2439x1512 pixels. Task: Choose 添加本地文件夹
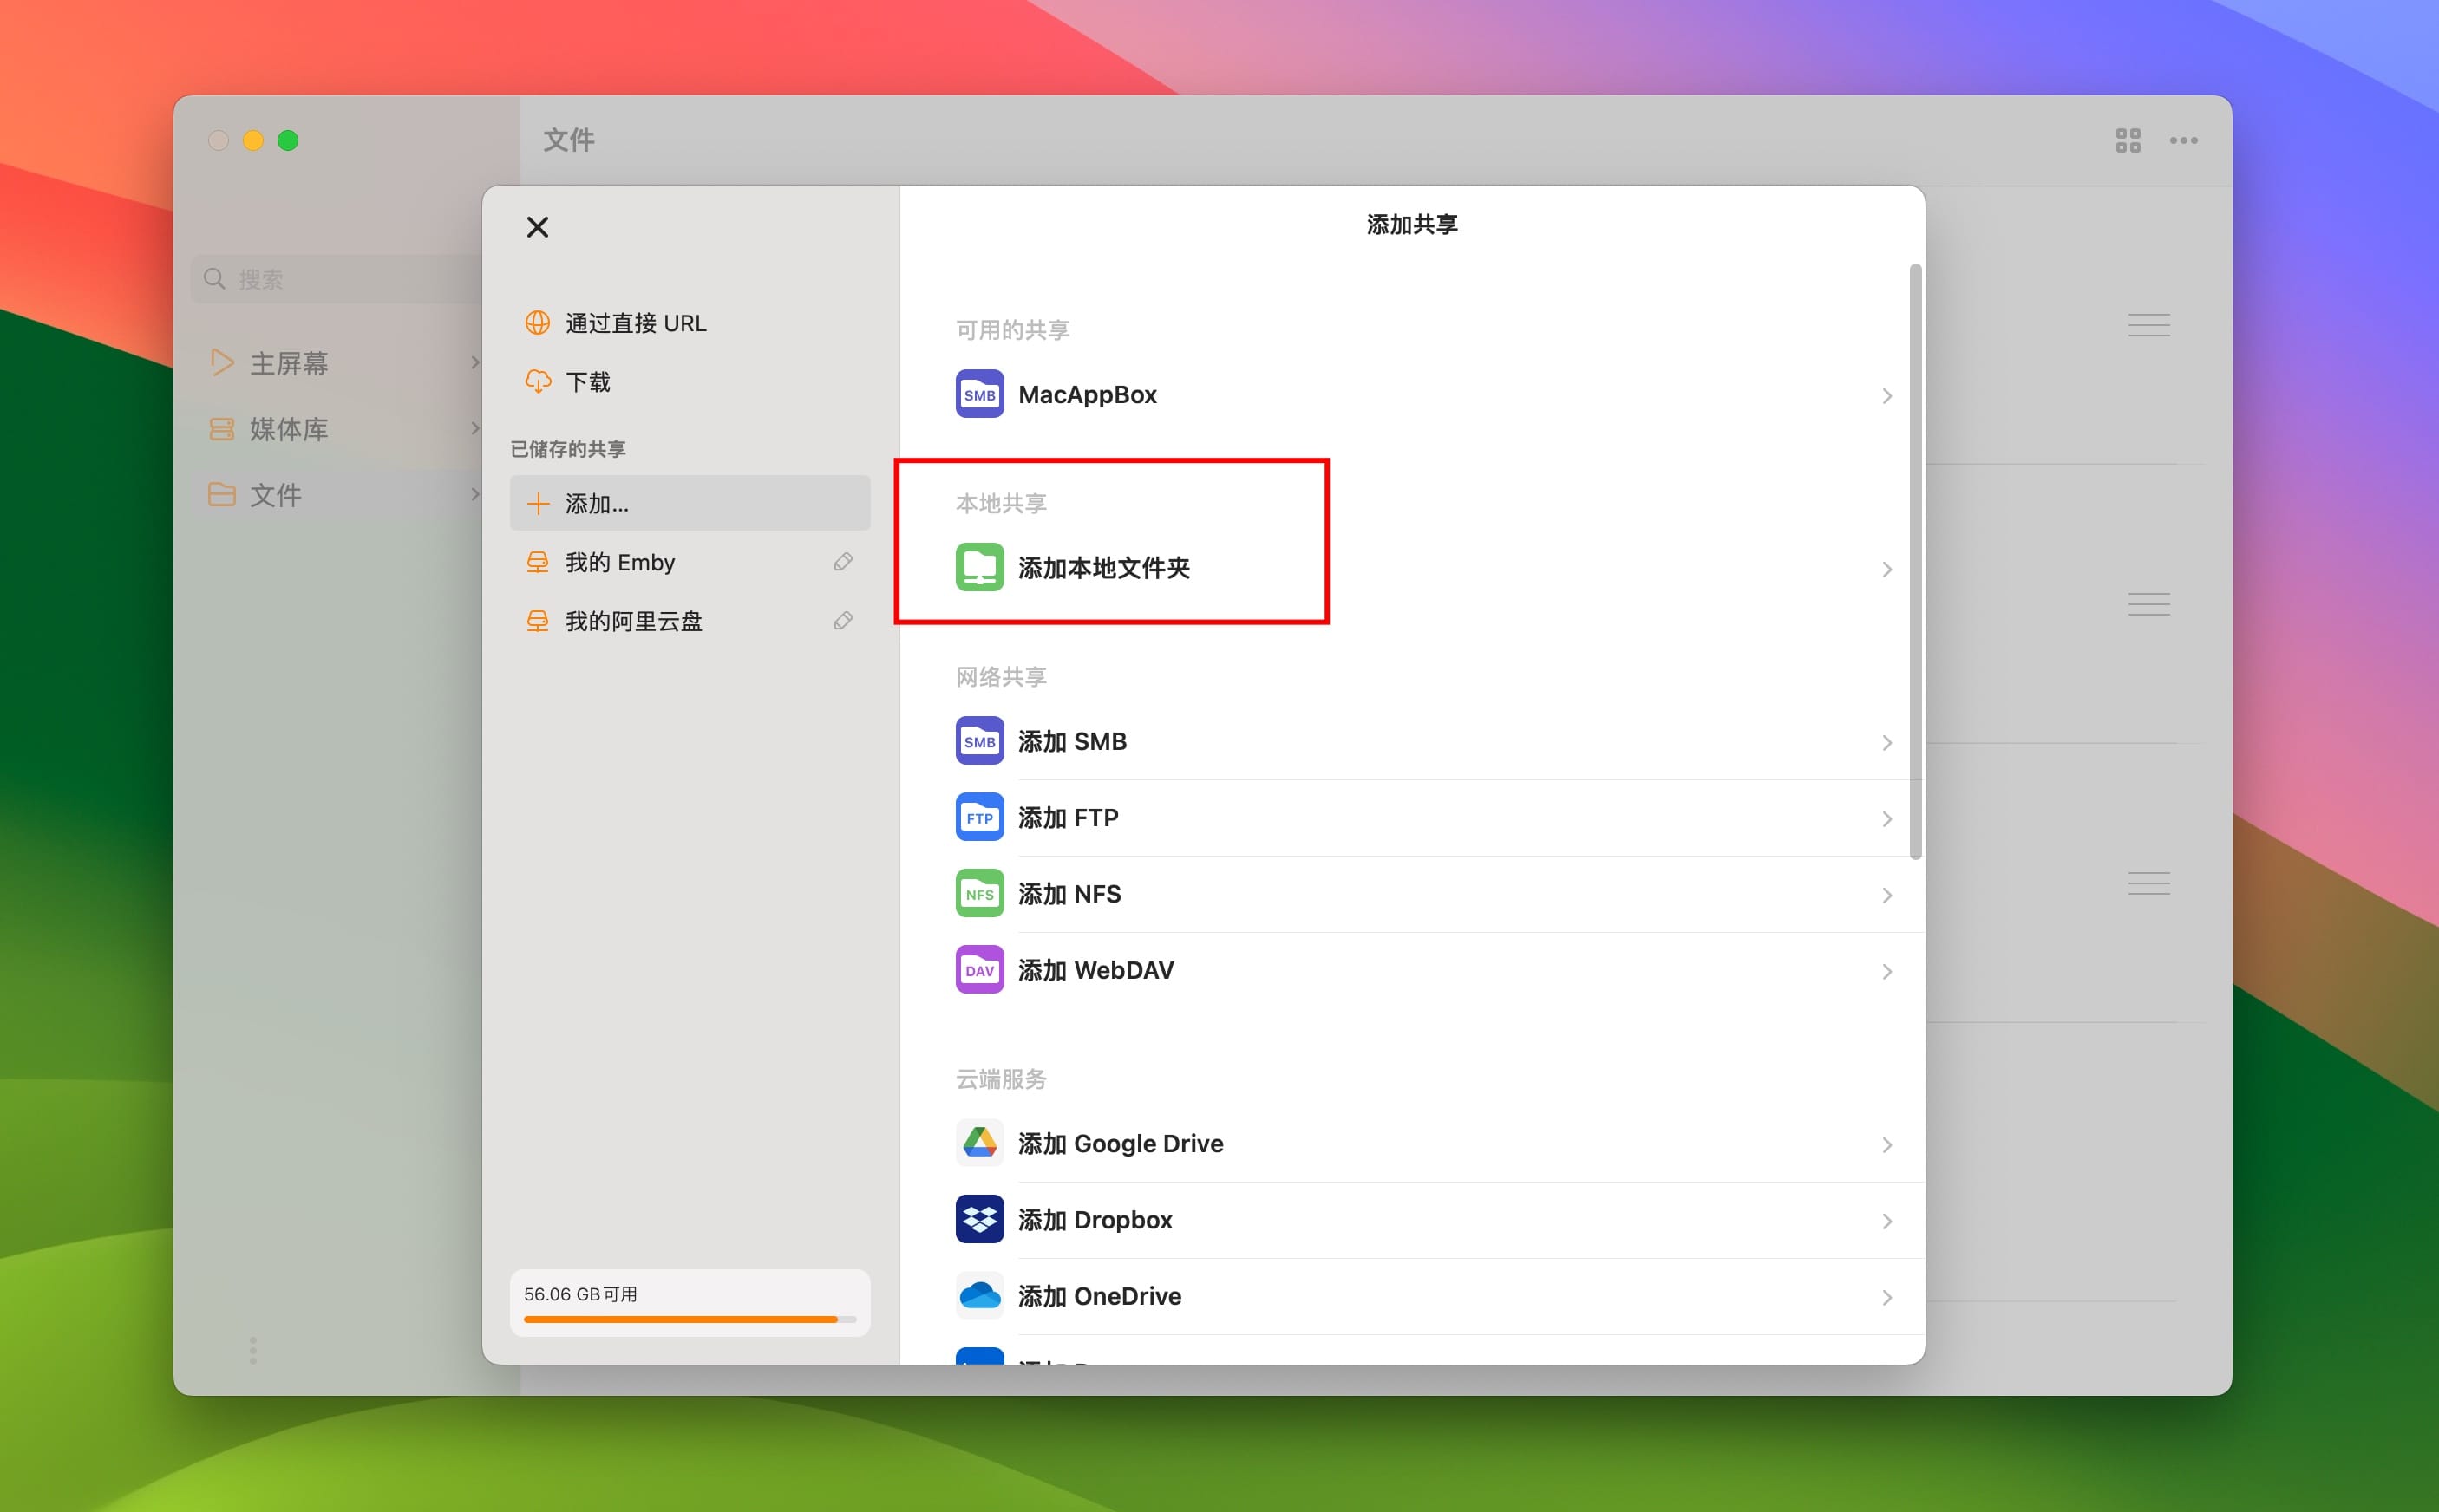click(x=1426, y=567)
